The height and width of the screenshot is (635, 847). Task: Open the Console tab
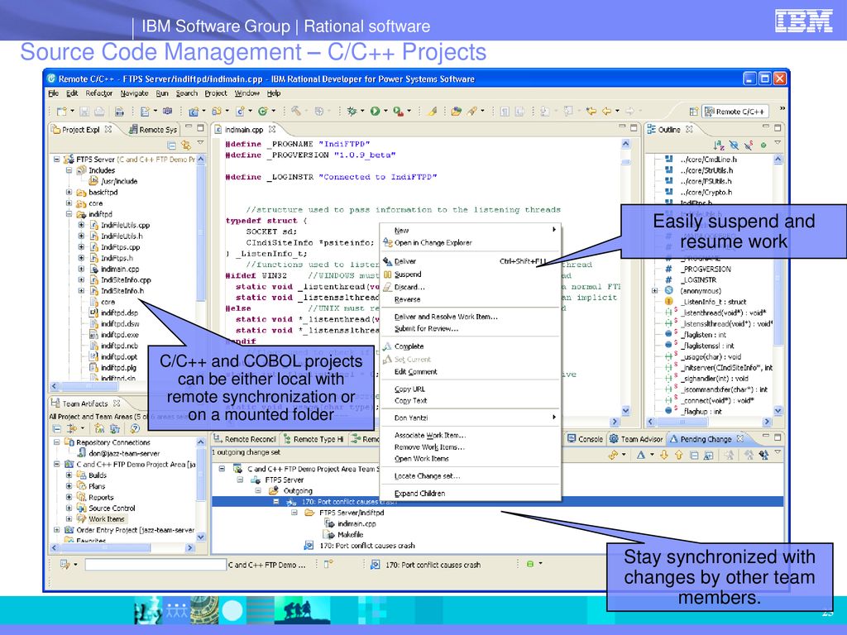pyautogui.click(x=585, y=439)
